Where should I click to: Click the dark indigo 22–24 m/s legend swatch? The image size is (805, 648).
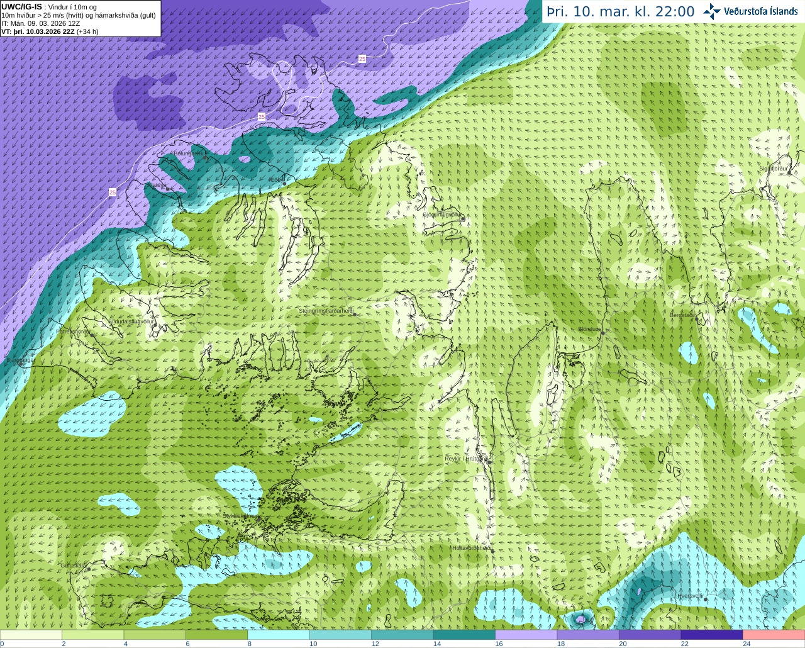[x=712, y=635]
